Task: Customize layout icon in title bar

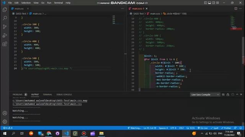Action: pos(217,3)
